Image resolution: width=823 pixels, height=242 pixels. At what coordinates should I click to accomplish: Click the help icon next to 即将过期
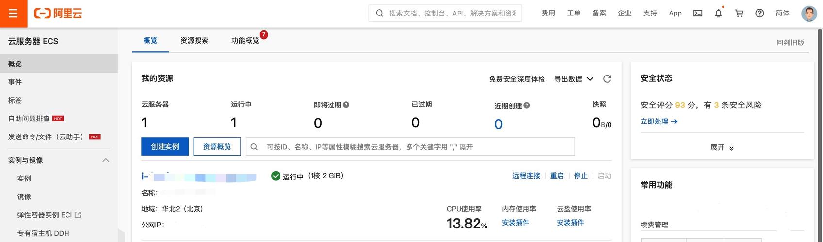[346, 105]
